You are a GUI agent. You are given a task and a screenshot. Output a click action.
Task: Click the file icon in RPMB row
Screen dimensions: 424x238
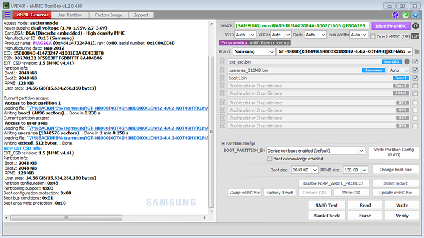point(222,93)
